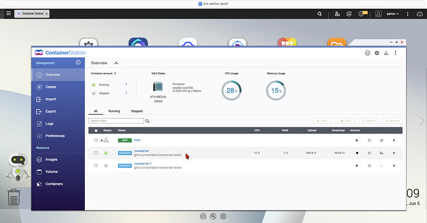Open the QTS desktop search magnifier
This screenshot has width=427, height=223.
(x=320, y=14)
